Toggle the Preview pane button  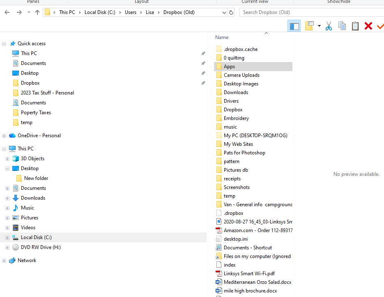pos(294,26)
